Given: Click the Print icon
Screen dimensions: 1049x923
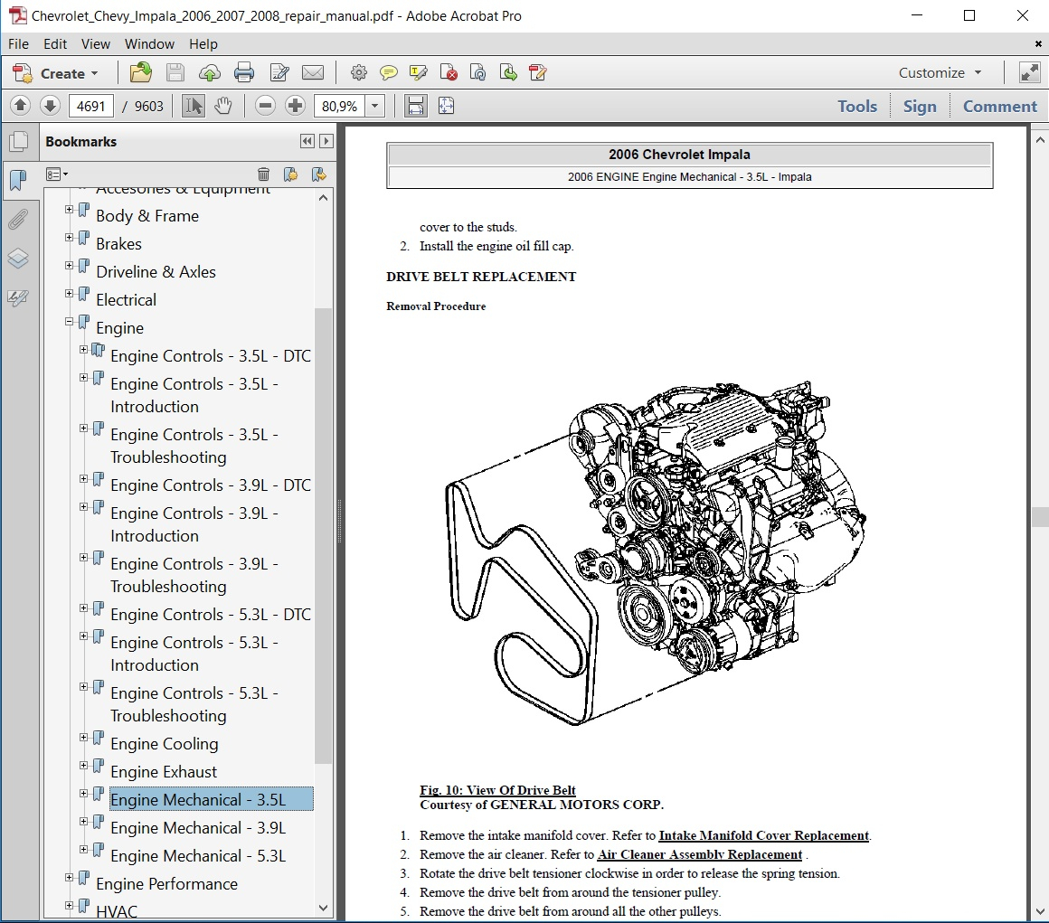Looking at the screenshot, I should [x=244, y=73].
